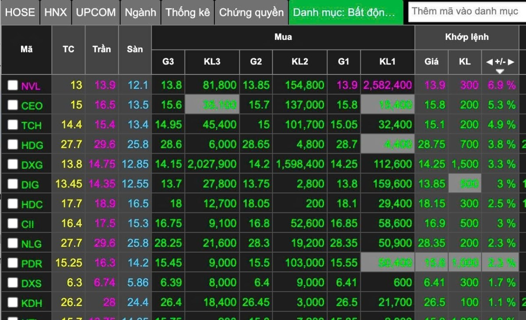Click the left arrow in +/- column header

tap(489, 62)
